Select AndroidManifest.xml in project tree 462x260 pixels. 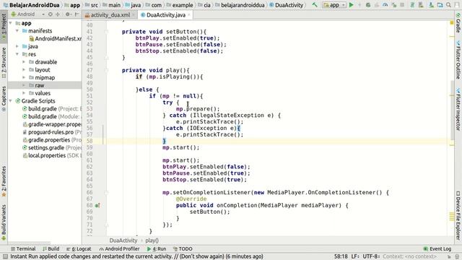click(56, 38)
